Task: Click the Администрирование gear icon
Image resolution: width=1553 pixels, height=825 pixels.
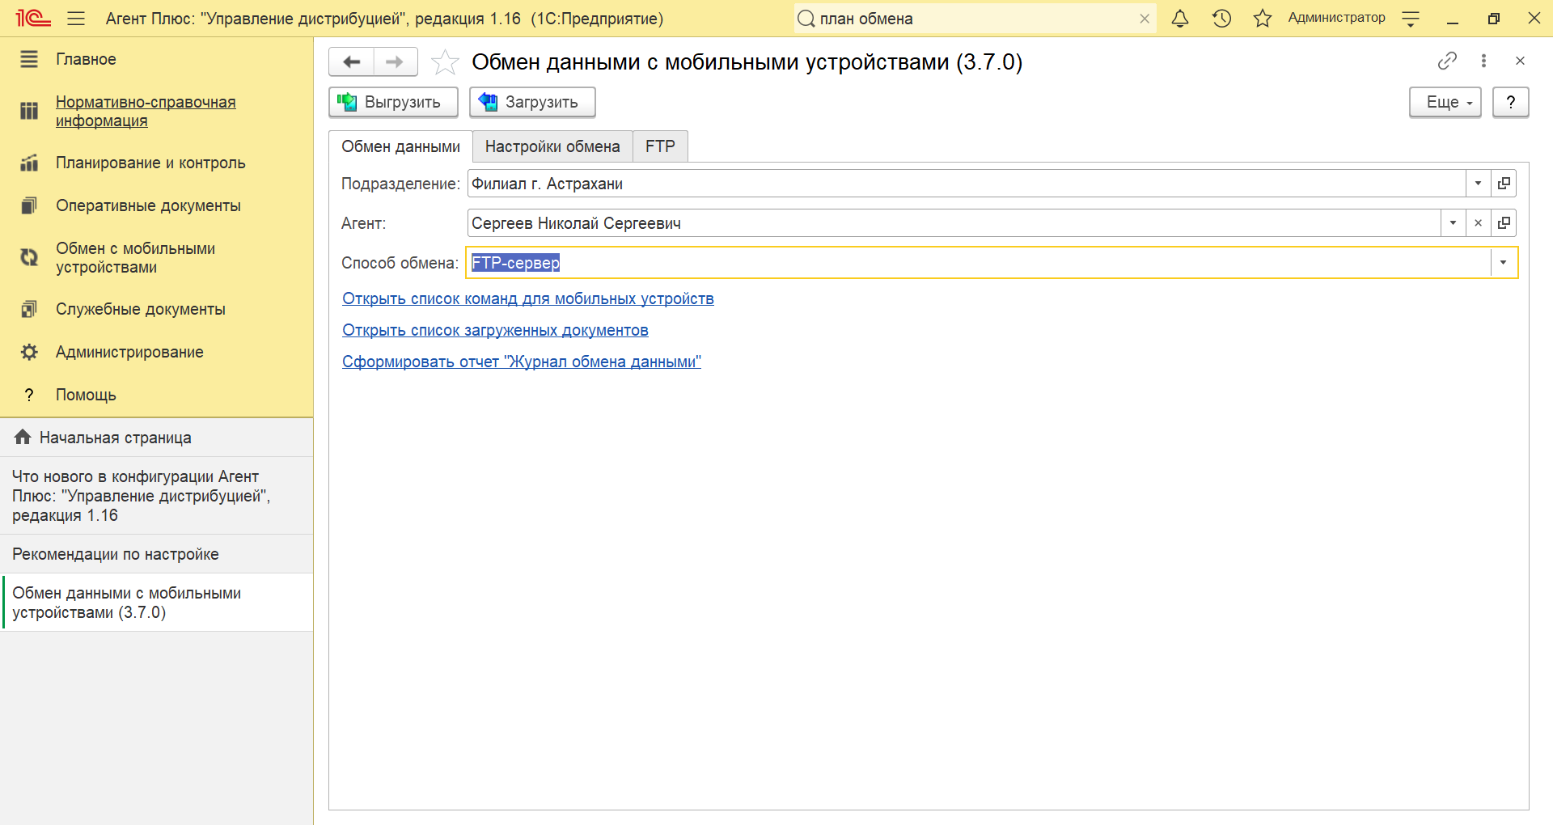Action: (29, 352)
